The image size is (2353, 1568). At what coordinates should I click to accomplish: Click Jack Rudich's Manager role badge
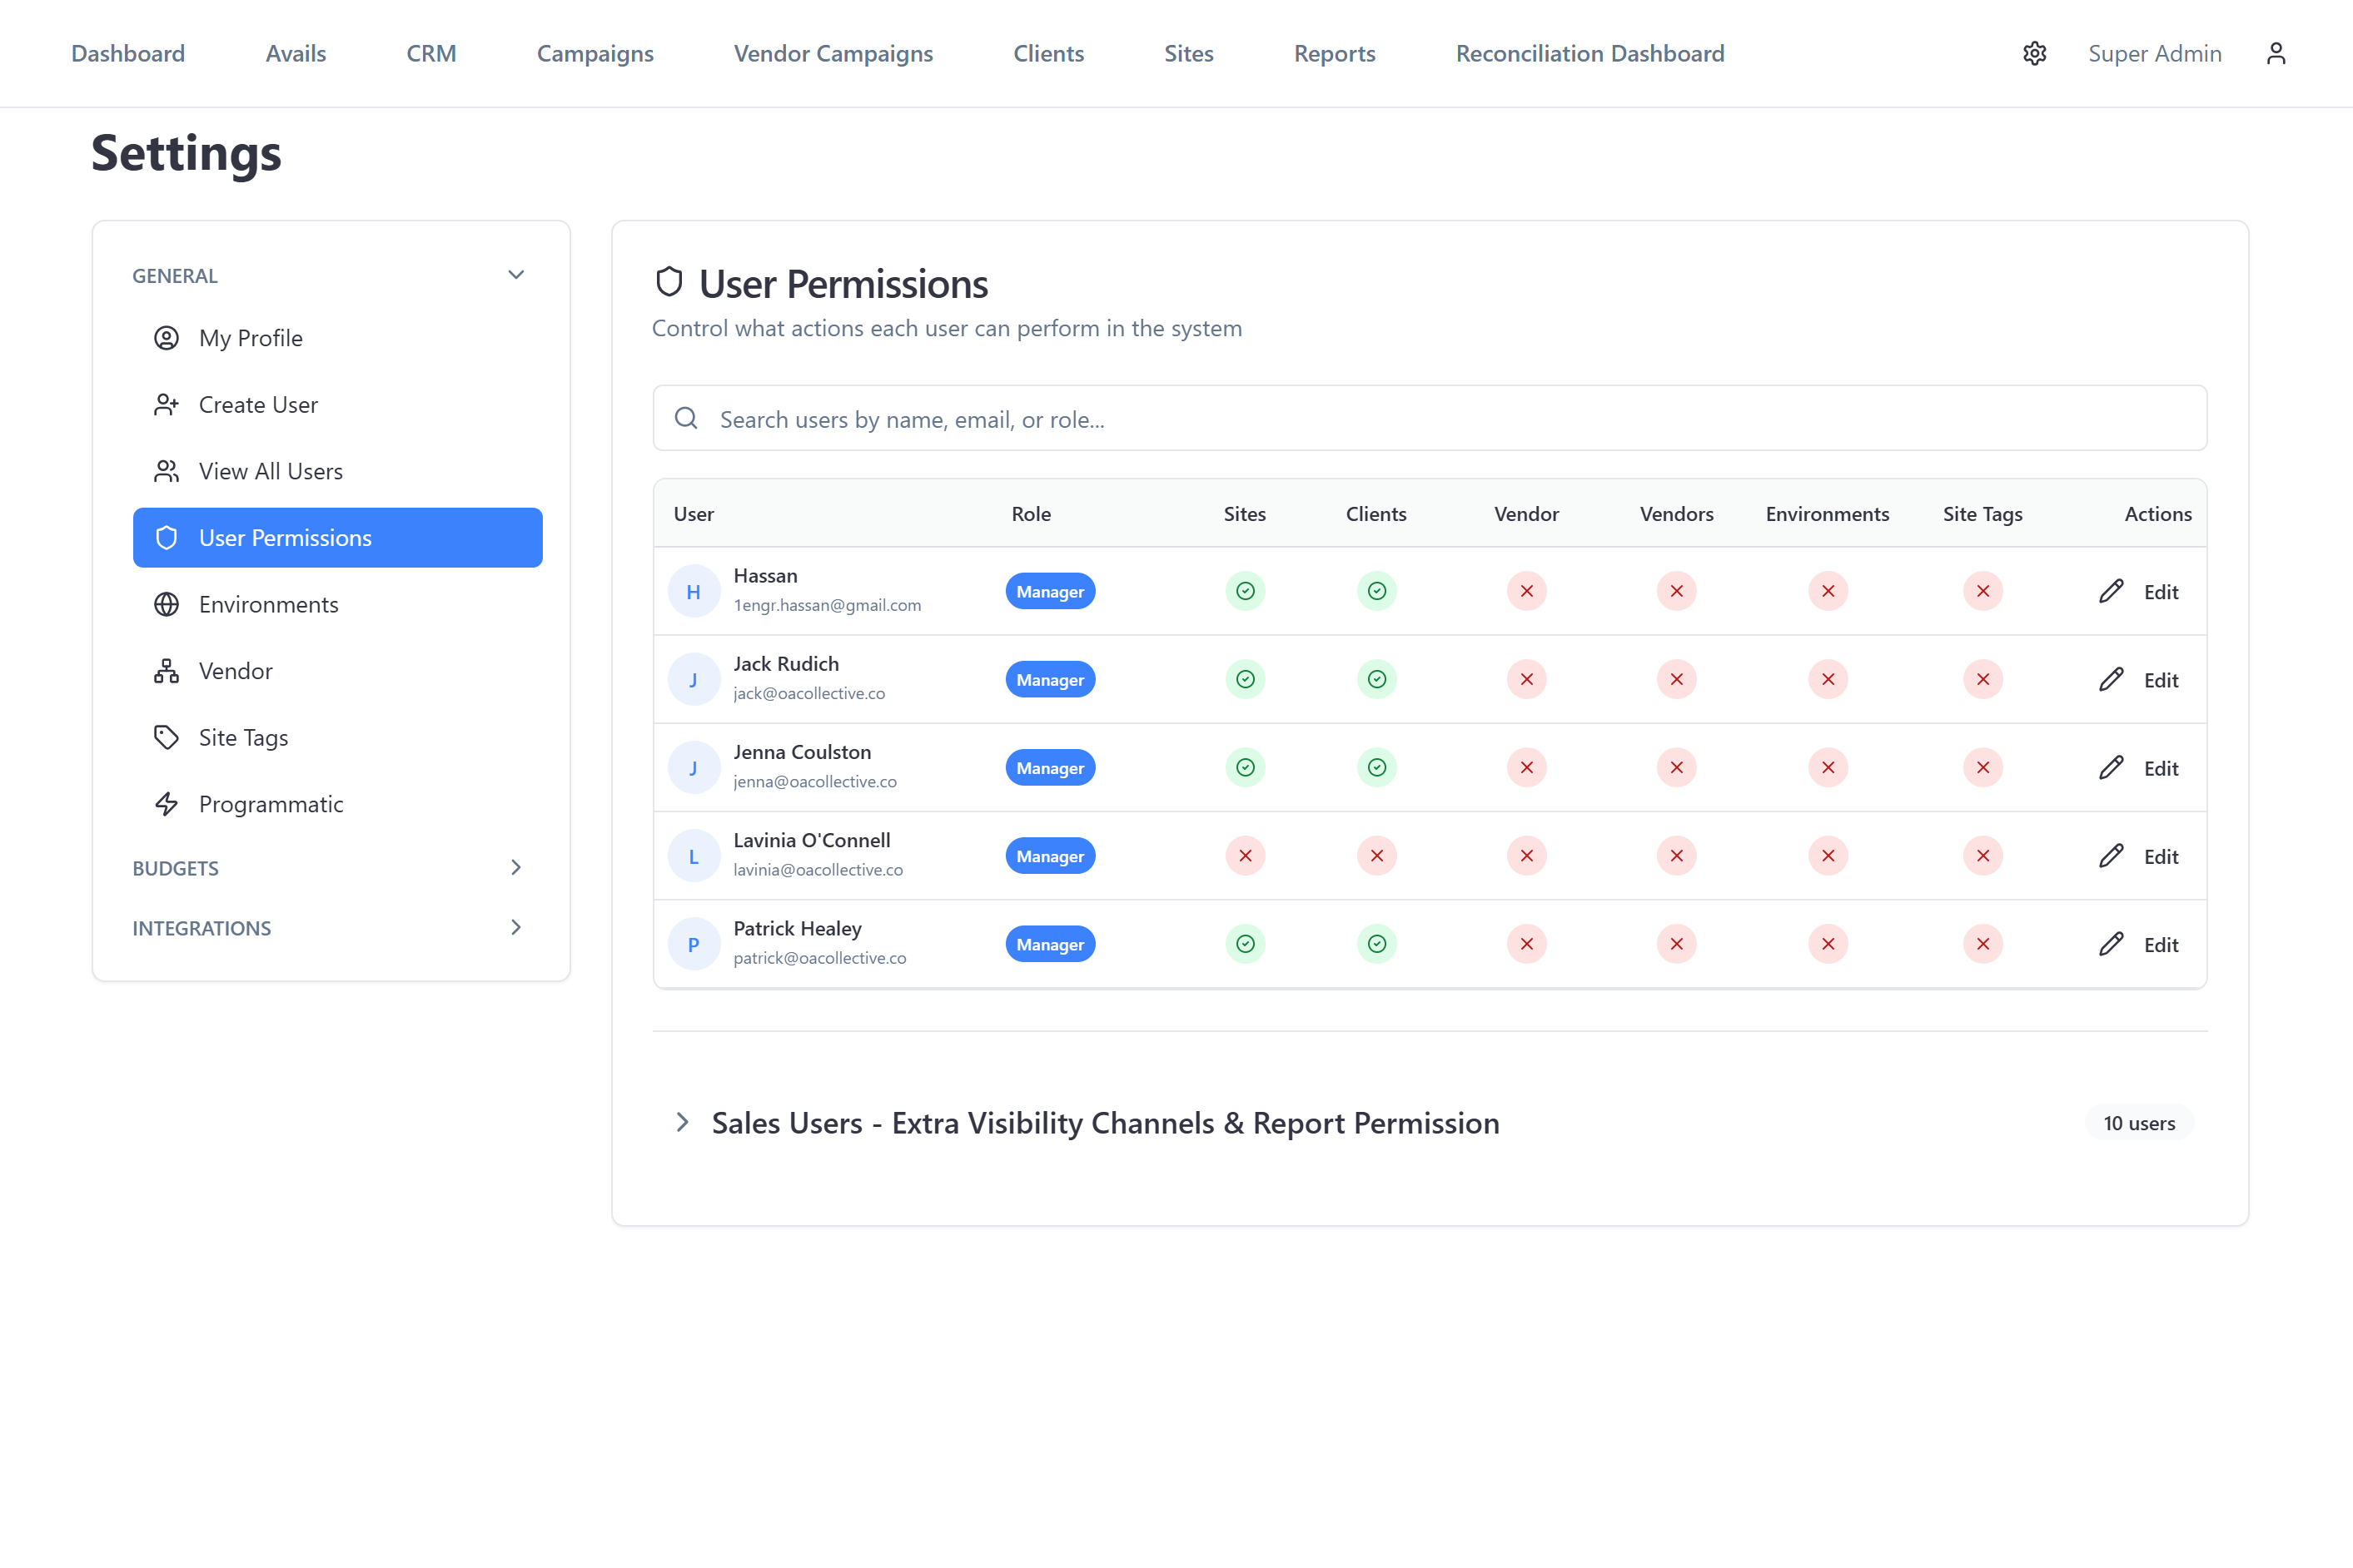(1049, 680)
